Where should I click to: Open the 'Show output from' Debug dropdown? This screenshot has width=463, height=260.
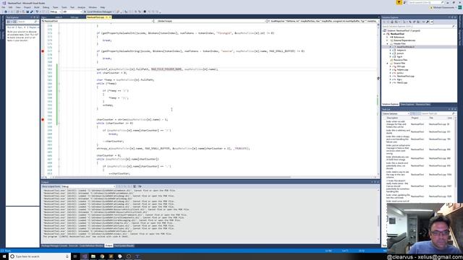(88, 186)
